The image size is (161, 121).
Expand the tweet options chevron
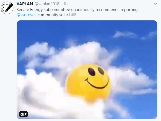coord(155,4)
